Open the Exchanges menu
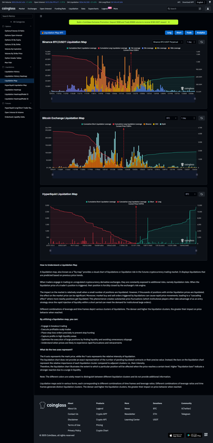This screenshot has height=443, width=213. [x=33, y=9]
